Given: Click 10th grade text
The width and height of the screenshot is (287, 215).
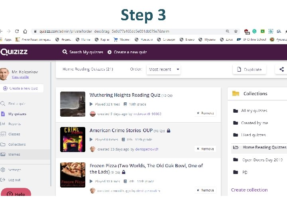Looking at the screenshot, I should pyautogui.click(x=138, y=104).
